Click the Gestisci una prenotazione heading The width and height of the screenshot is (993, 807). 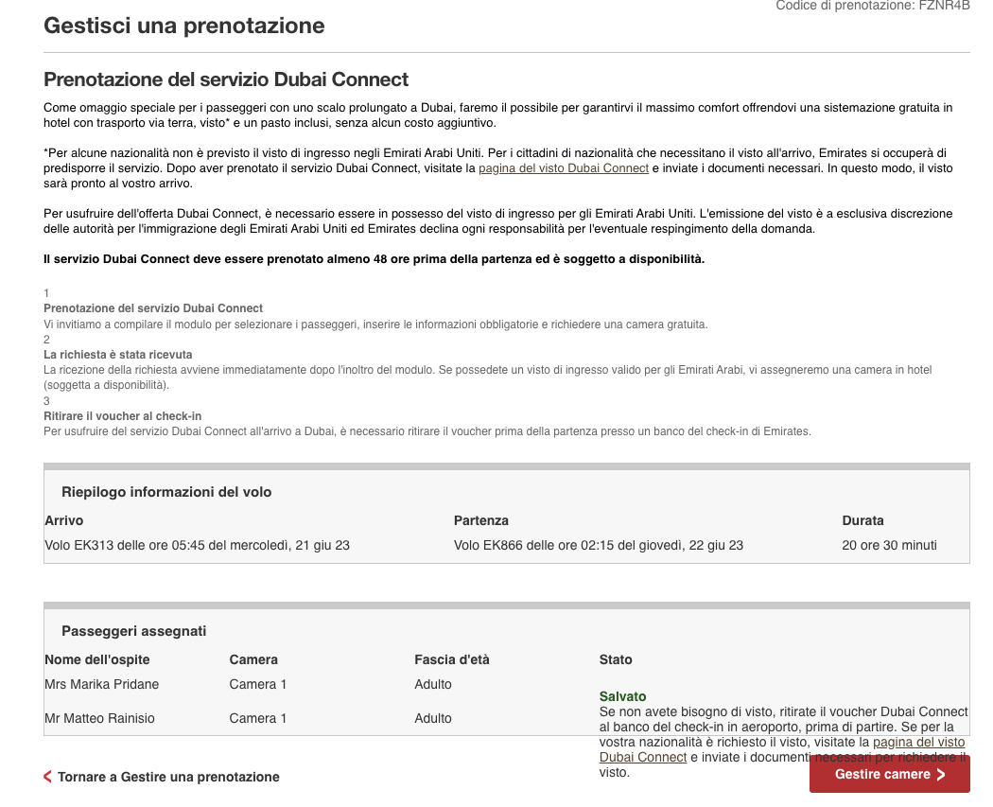coord(184,26)
